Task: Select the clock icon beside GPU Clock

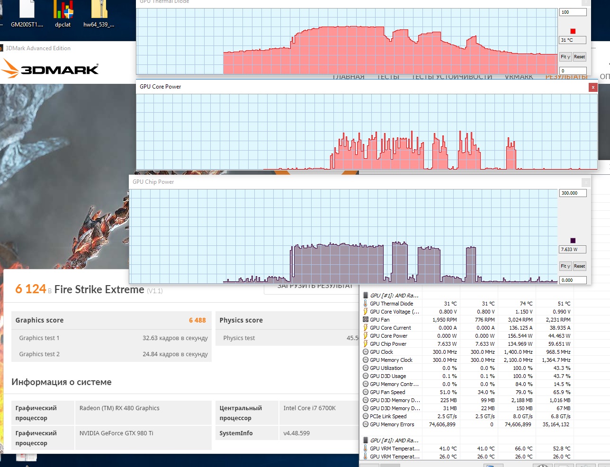Action: (365, 352)
